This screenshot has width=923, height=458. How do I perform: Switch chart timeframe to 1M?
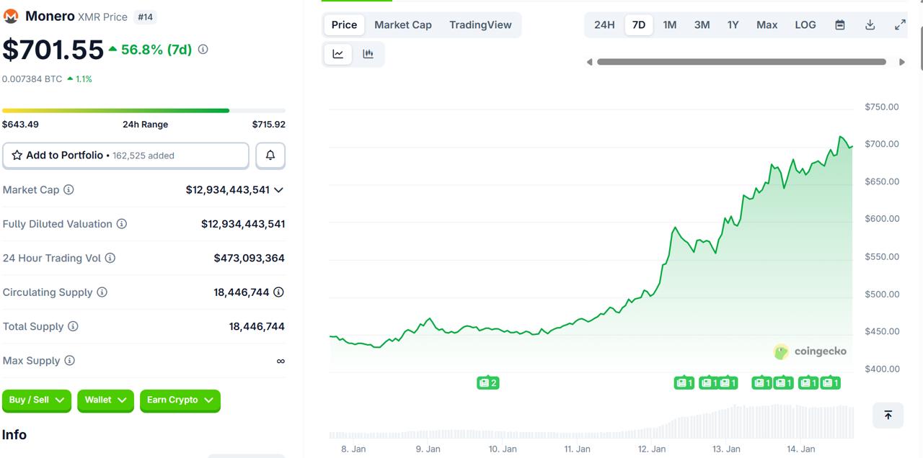pos(669,24)
